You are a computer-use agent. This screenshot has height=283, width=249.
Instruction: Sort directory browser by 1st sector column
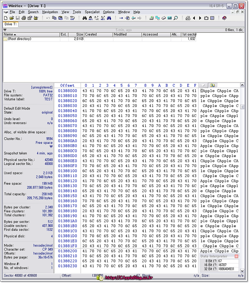pyautogui.click(x=189, y=35)
